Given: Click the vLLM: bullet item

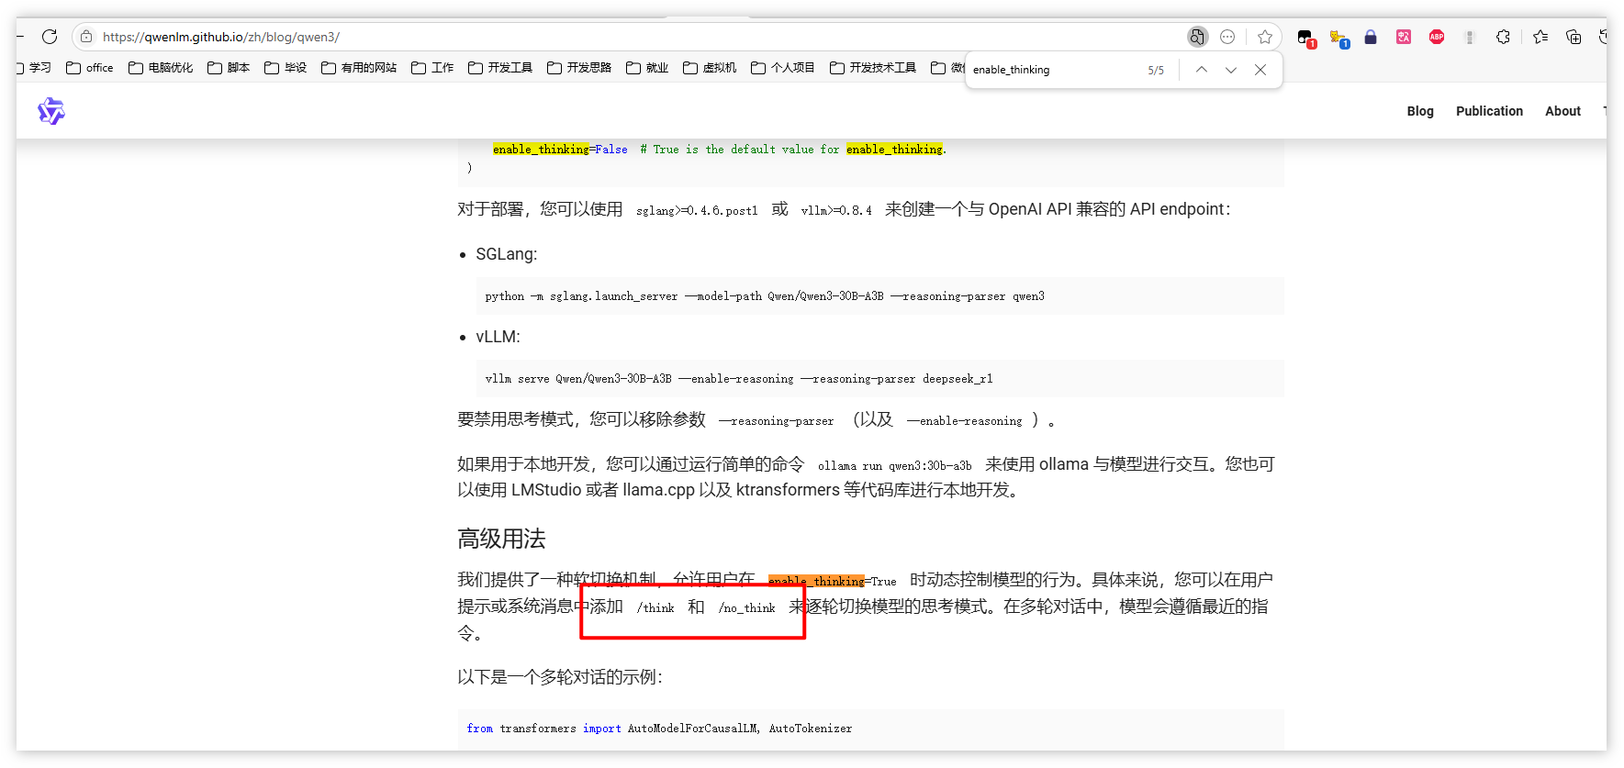Looking at the screenshot, I should point(498,337).
